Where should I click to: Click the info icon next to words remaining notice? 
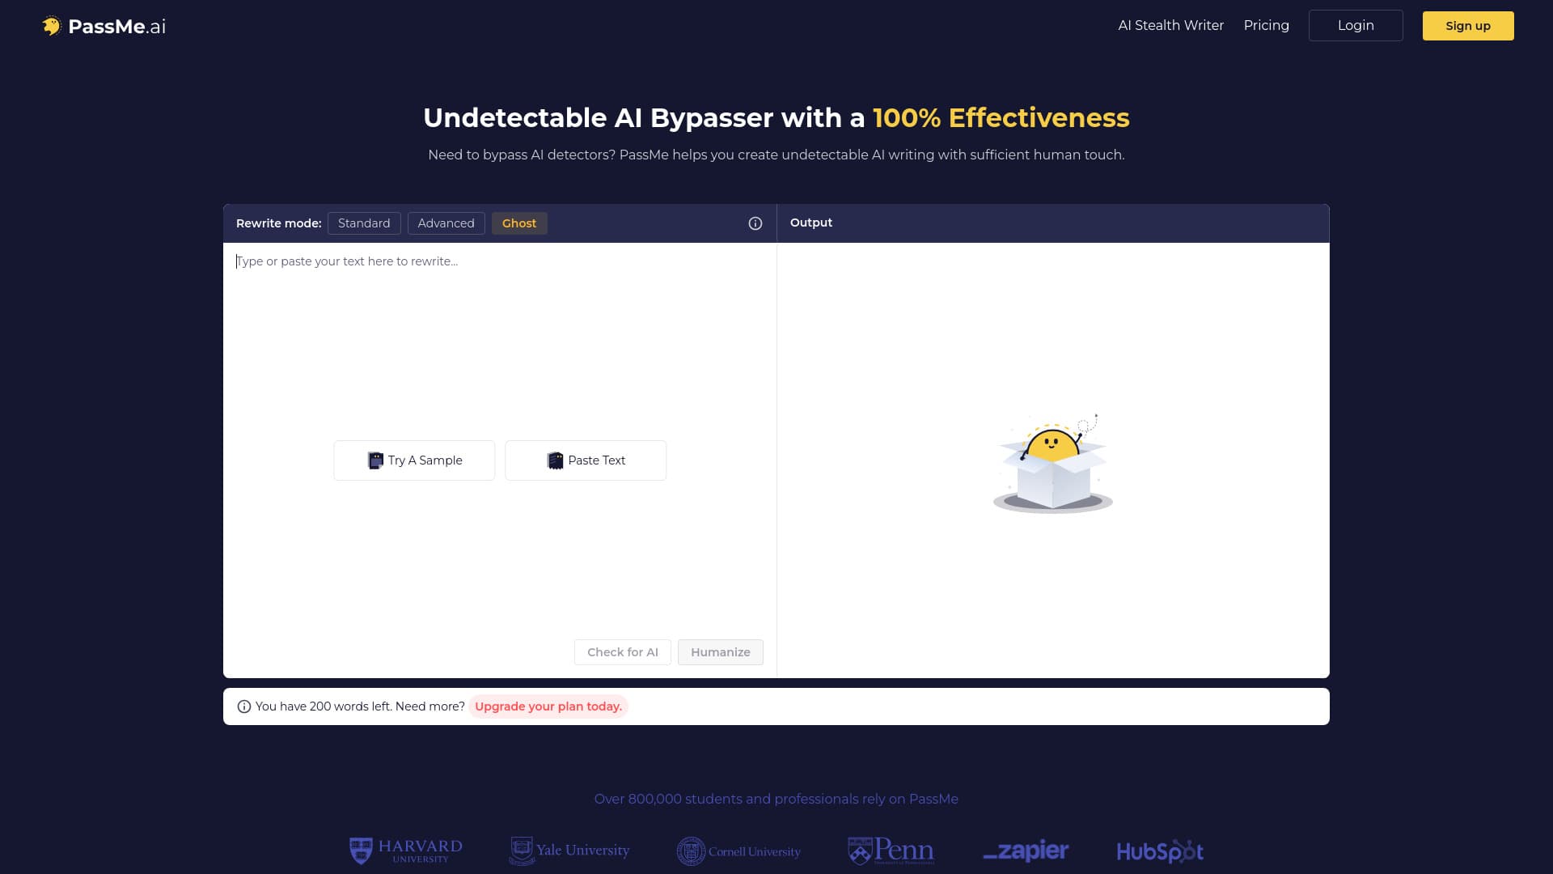243,706
